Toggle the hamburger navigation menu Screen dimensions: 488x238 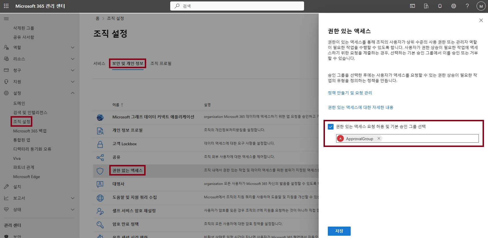coord(6,19)
